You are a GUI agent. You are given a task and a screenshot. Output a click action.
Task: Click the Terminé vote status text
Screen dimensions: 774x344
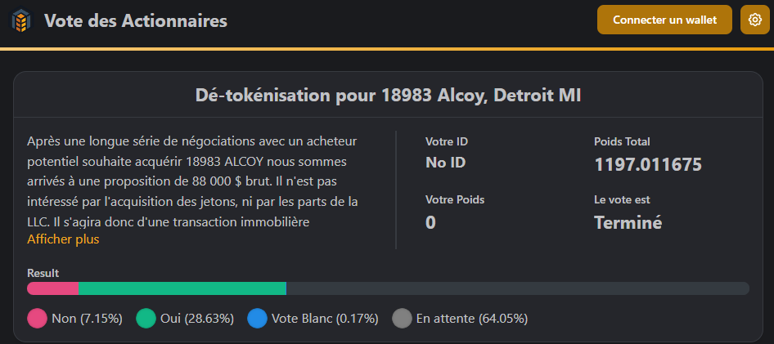[x=628, y=222]
